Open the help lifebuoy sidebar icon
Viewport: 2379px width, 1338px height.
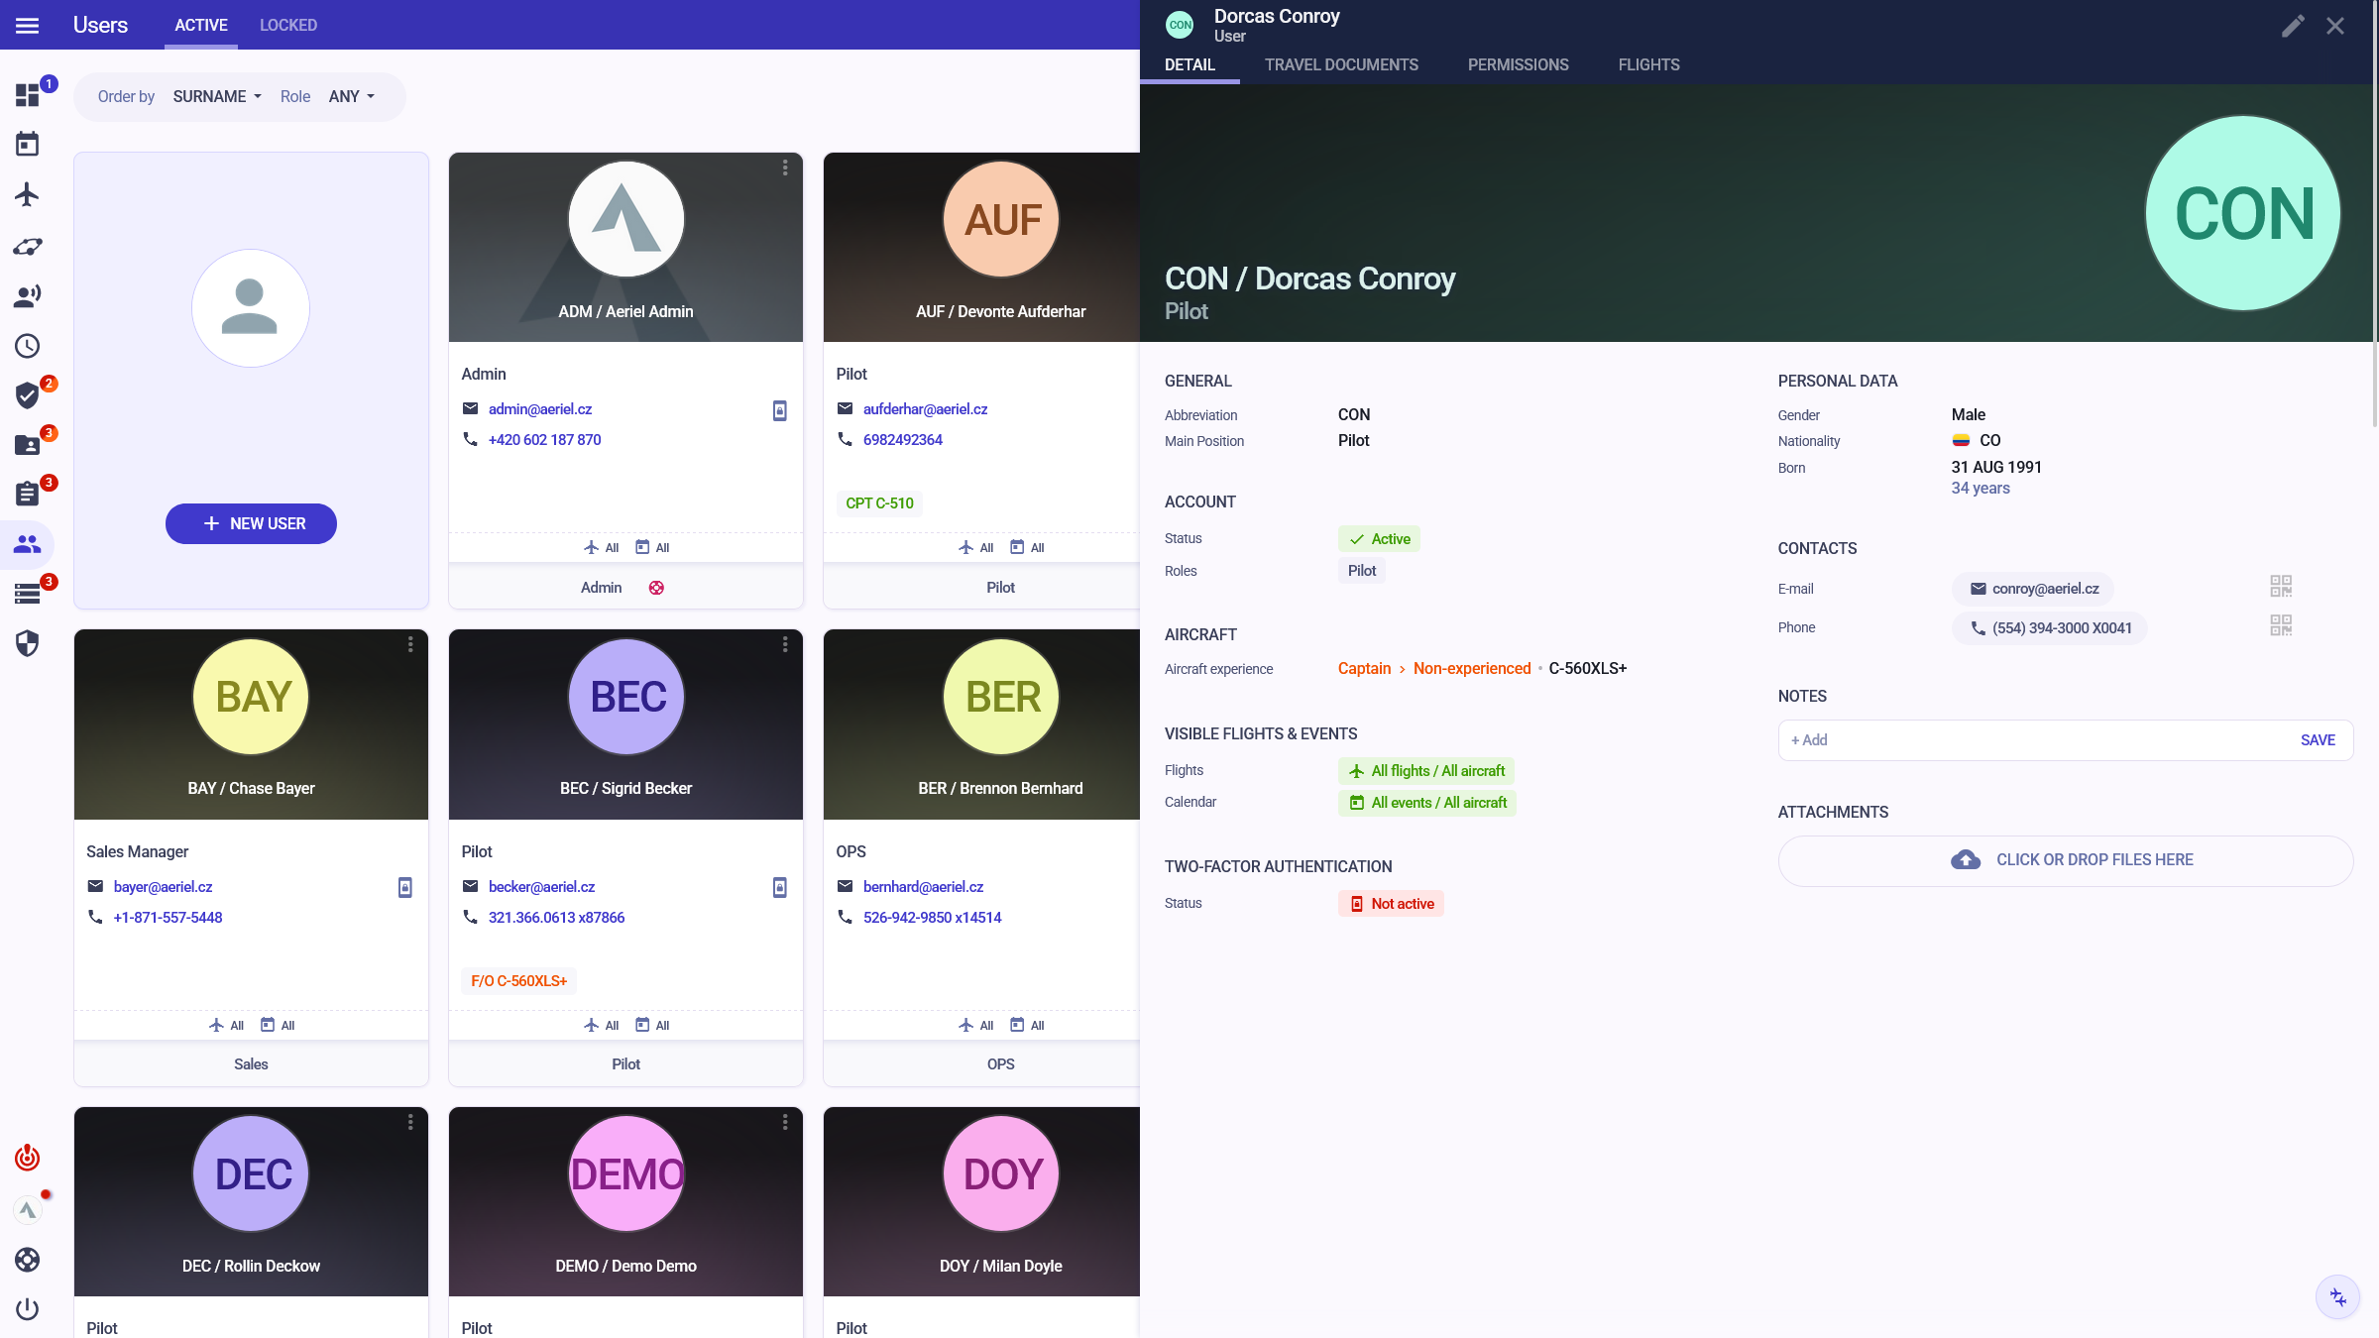click(28, 1260)
